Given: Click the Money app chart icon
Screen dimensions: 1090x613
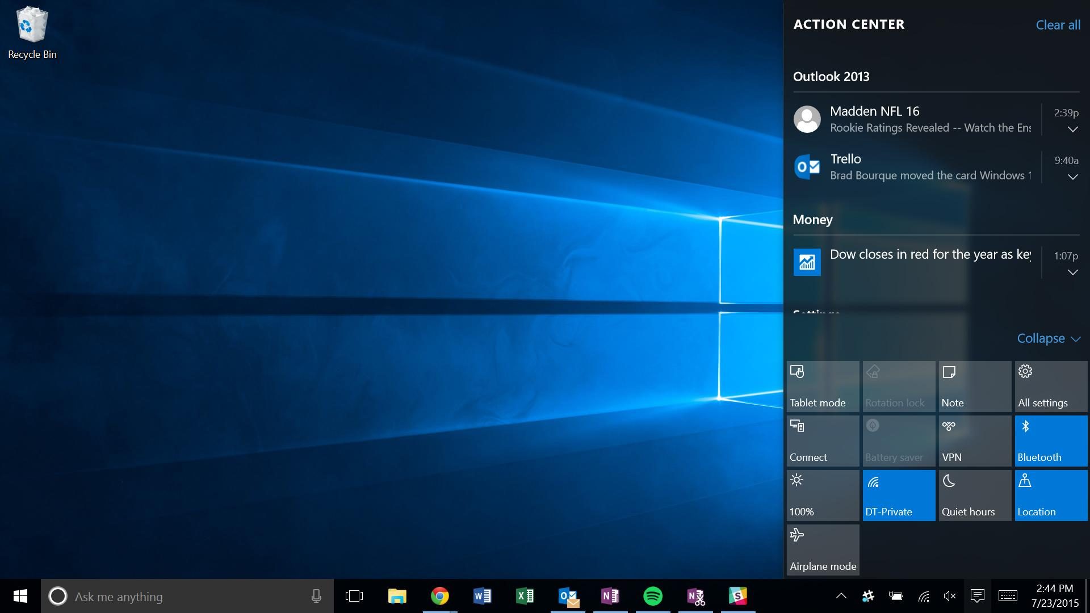Looking at the screenshot, I should (x=807, y=262).
